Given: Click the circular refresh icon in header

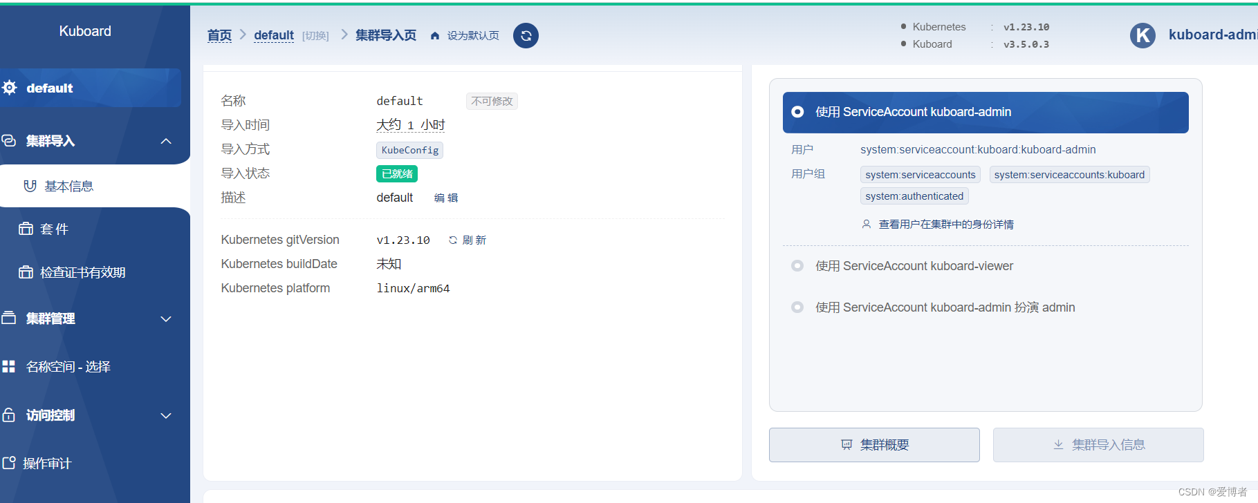Looking at the screenshot, I should (x=526, y=36).
